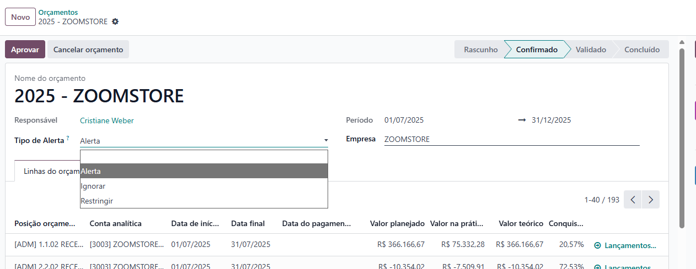
Task: Sort by the Valor planejado column header
Action: 397,223
